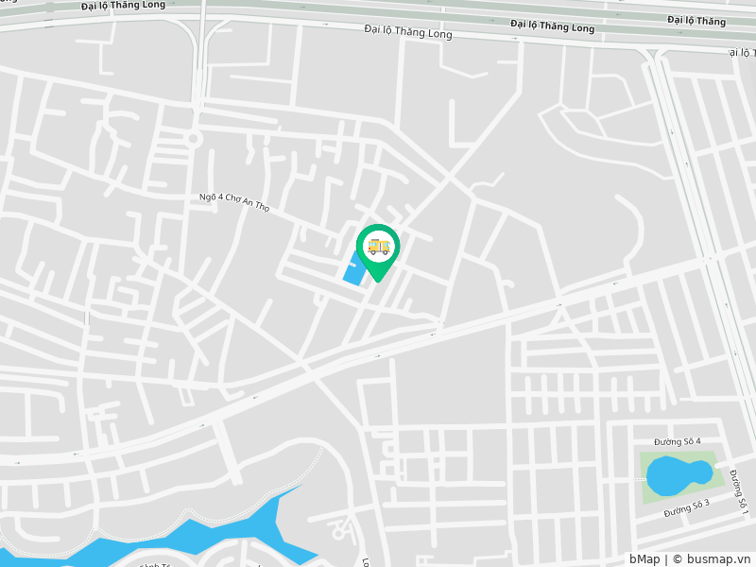
Task: Select the yellow bus icon inside the marker
Action: click(379, 247)
